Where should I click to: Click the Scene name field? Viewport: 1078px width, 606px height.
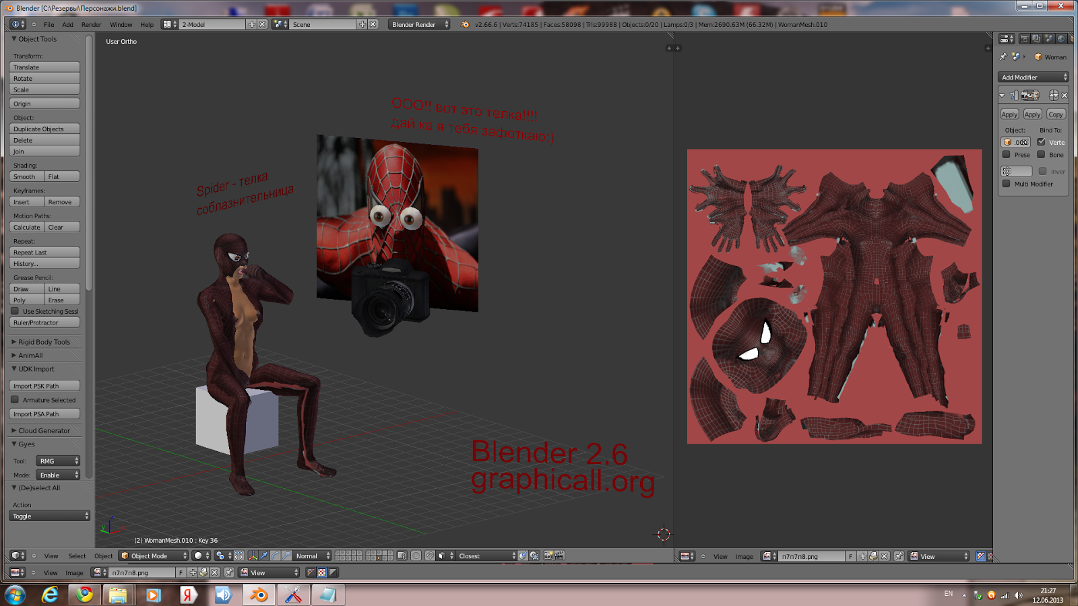[x=323, y=24]
